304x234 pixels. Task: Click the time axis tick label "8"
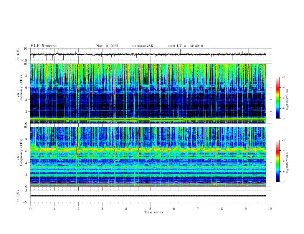(222, 209)
